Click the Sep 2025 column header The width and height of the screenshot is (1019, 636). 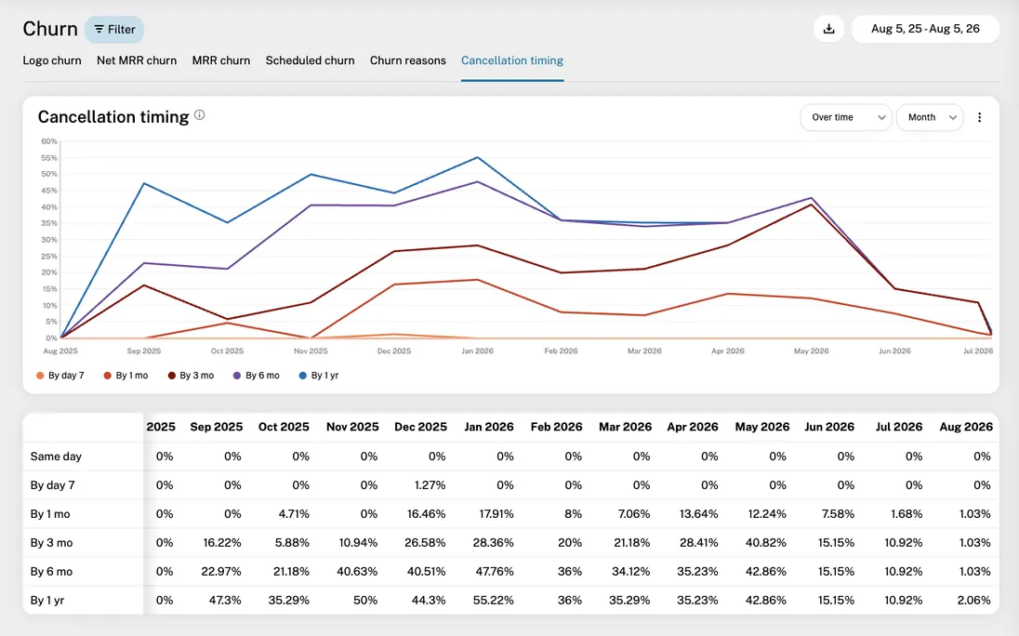217,427
